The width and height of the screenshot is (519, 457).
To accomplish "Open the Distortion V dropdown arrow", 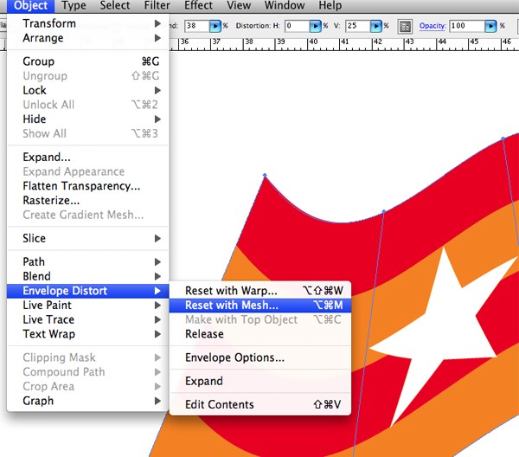I will (x=376, y=26).
